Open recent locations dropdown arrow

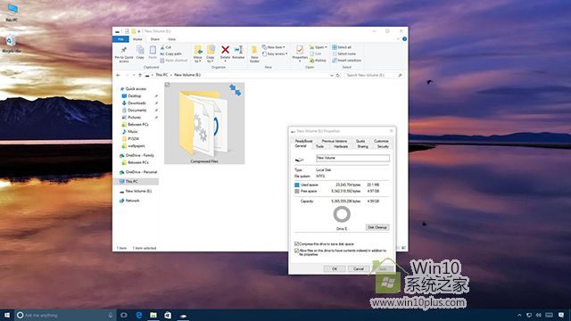[x=134, y=75]
